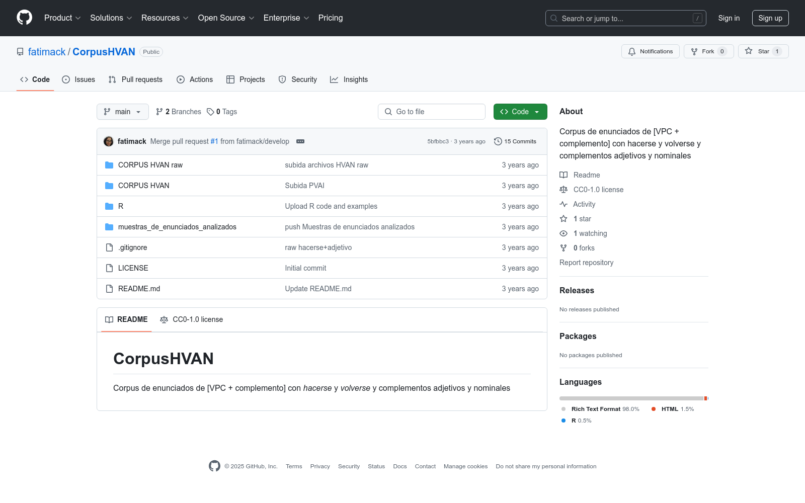Click the HTML language entry
Screen dimensions: 805x503
pos(673,409)
